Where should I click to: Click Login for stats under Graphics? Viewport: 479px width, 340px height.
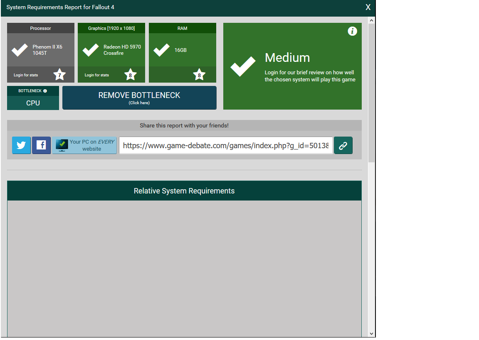96,75
